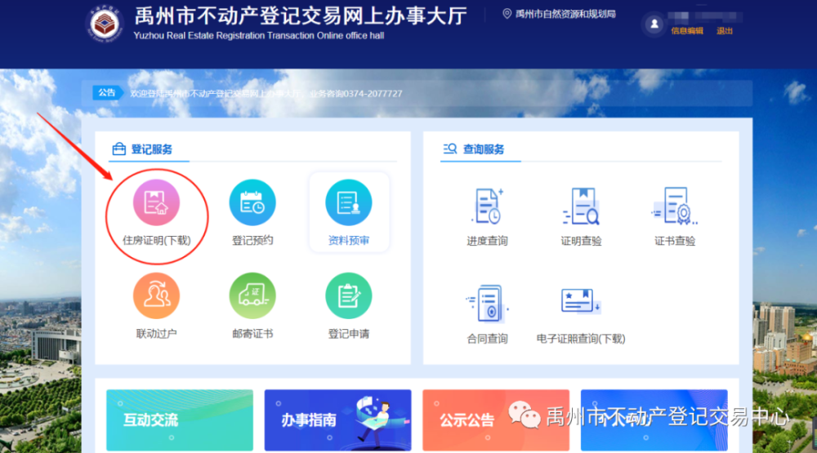Open the 邮寄证书 mail certificate truck icon
Image resolution: width=817 pixels, height=453 pixels.
tap(252, 295)
